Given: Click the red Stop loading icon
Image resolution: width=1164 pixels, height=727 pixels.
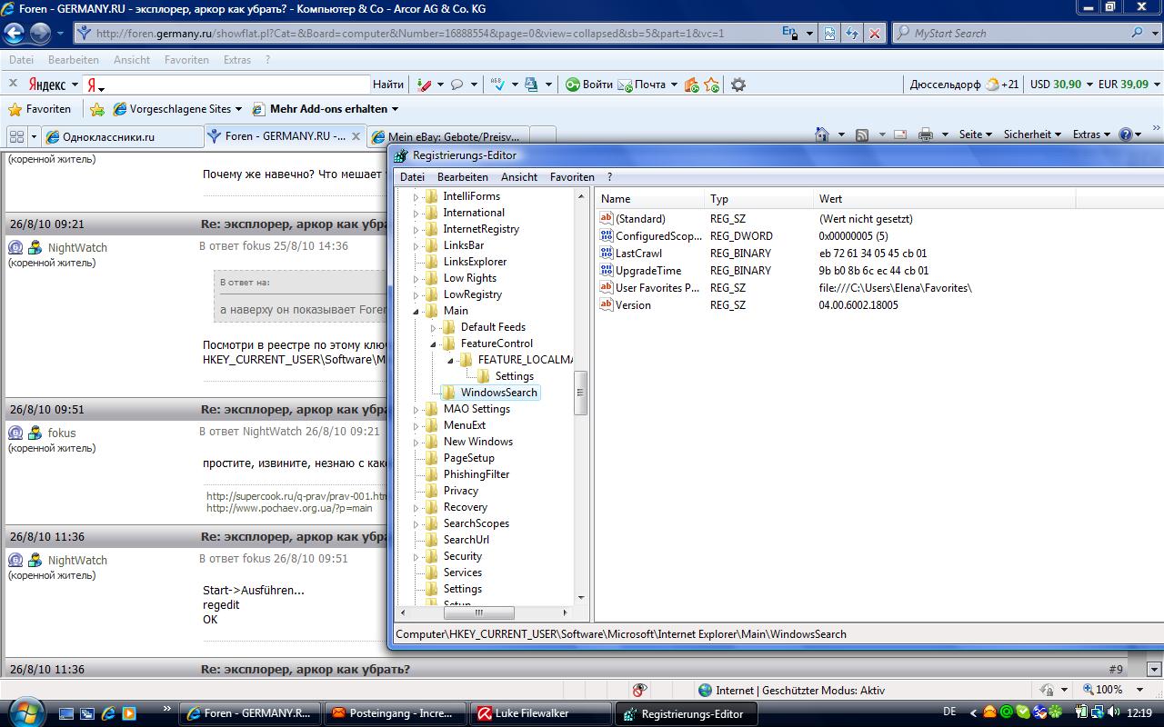Looking at the screenshot, I should (875, 34).
